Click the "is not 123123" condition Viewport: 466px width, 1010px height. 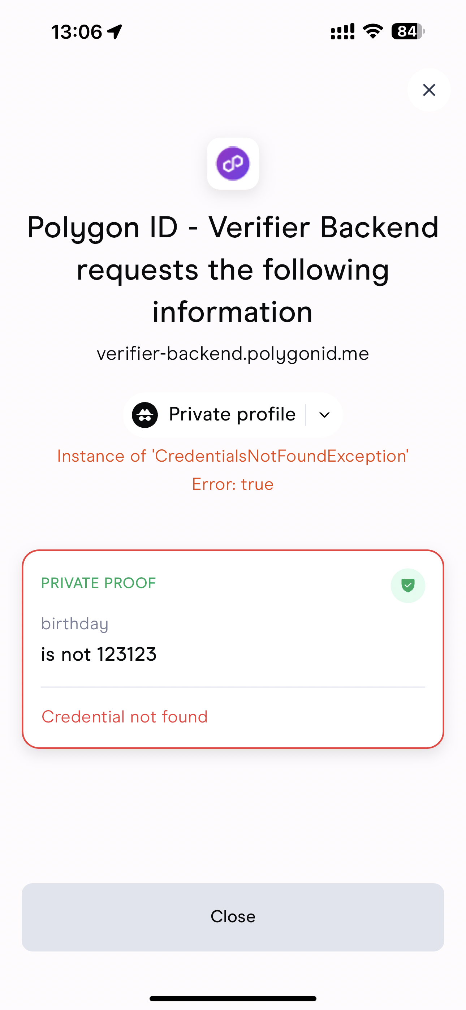99,655
